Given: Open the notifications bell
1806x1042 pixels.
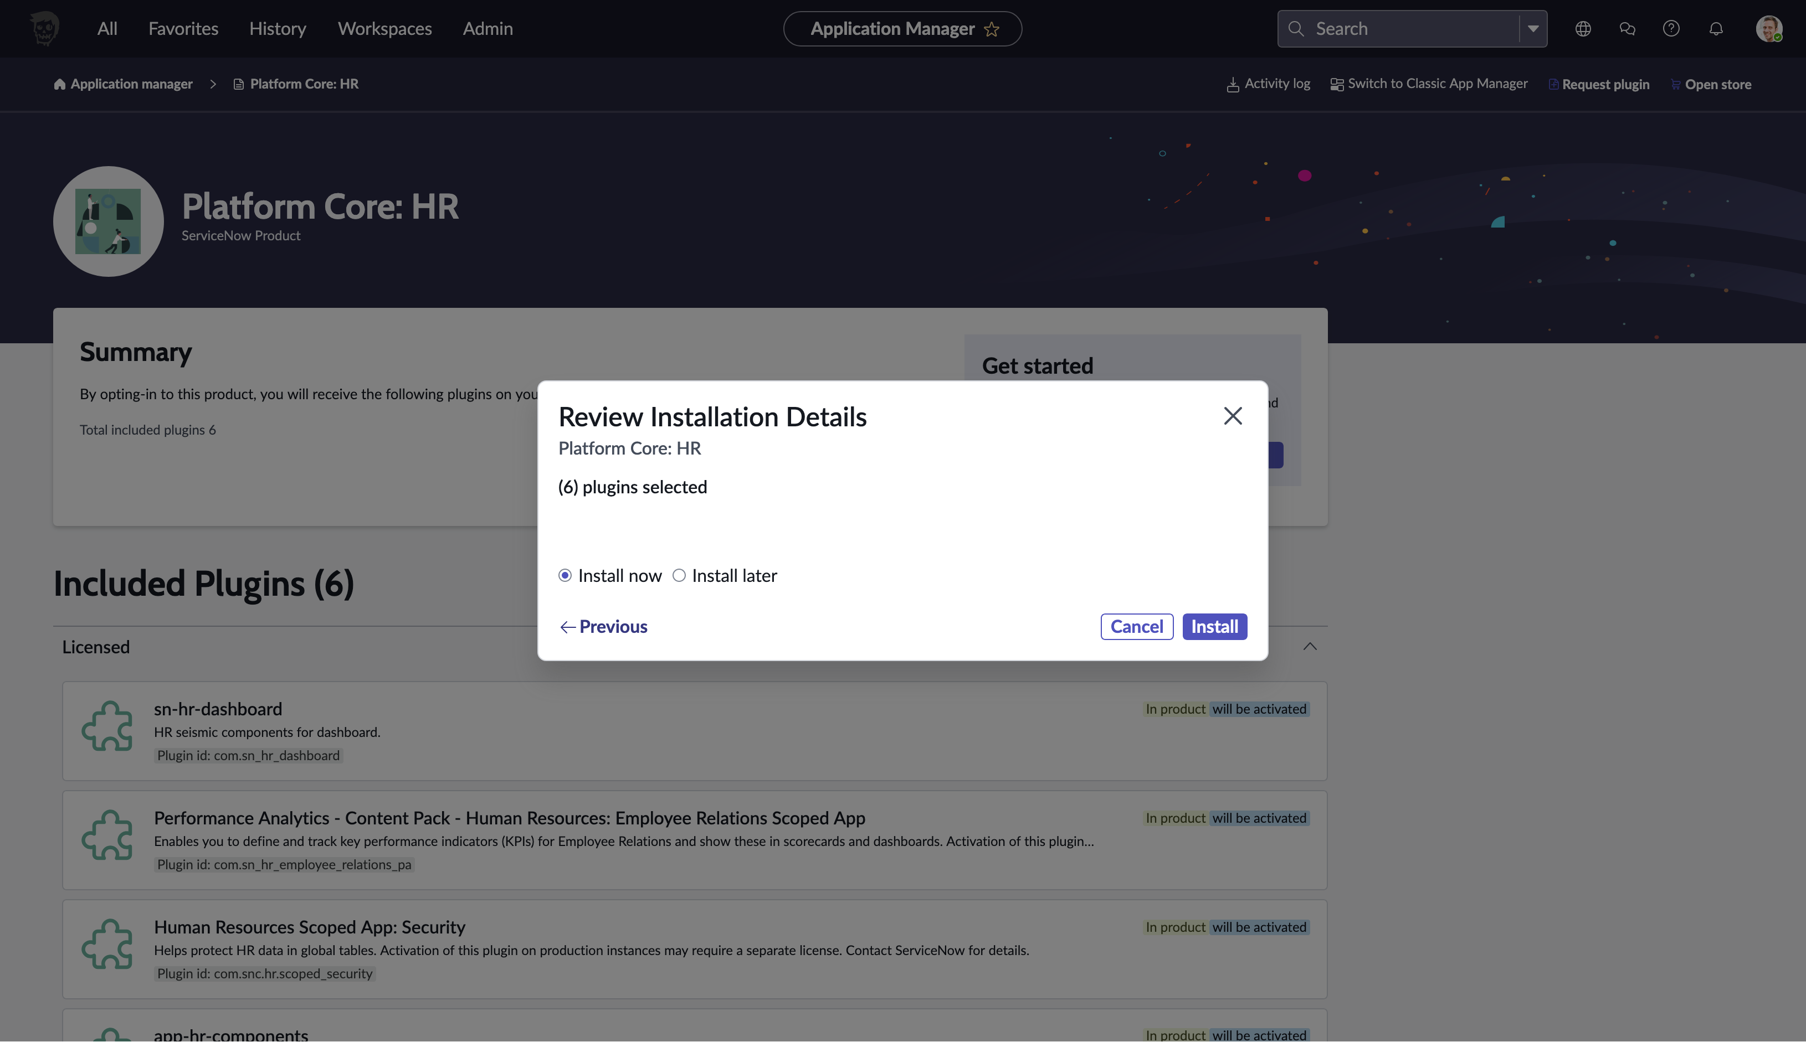Looking at the screenshot, I should click(x=1716, y=29).
